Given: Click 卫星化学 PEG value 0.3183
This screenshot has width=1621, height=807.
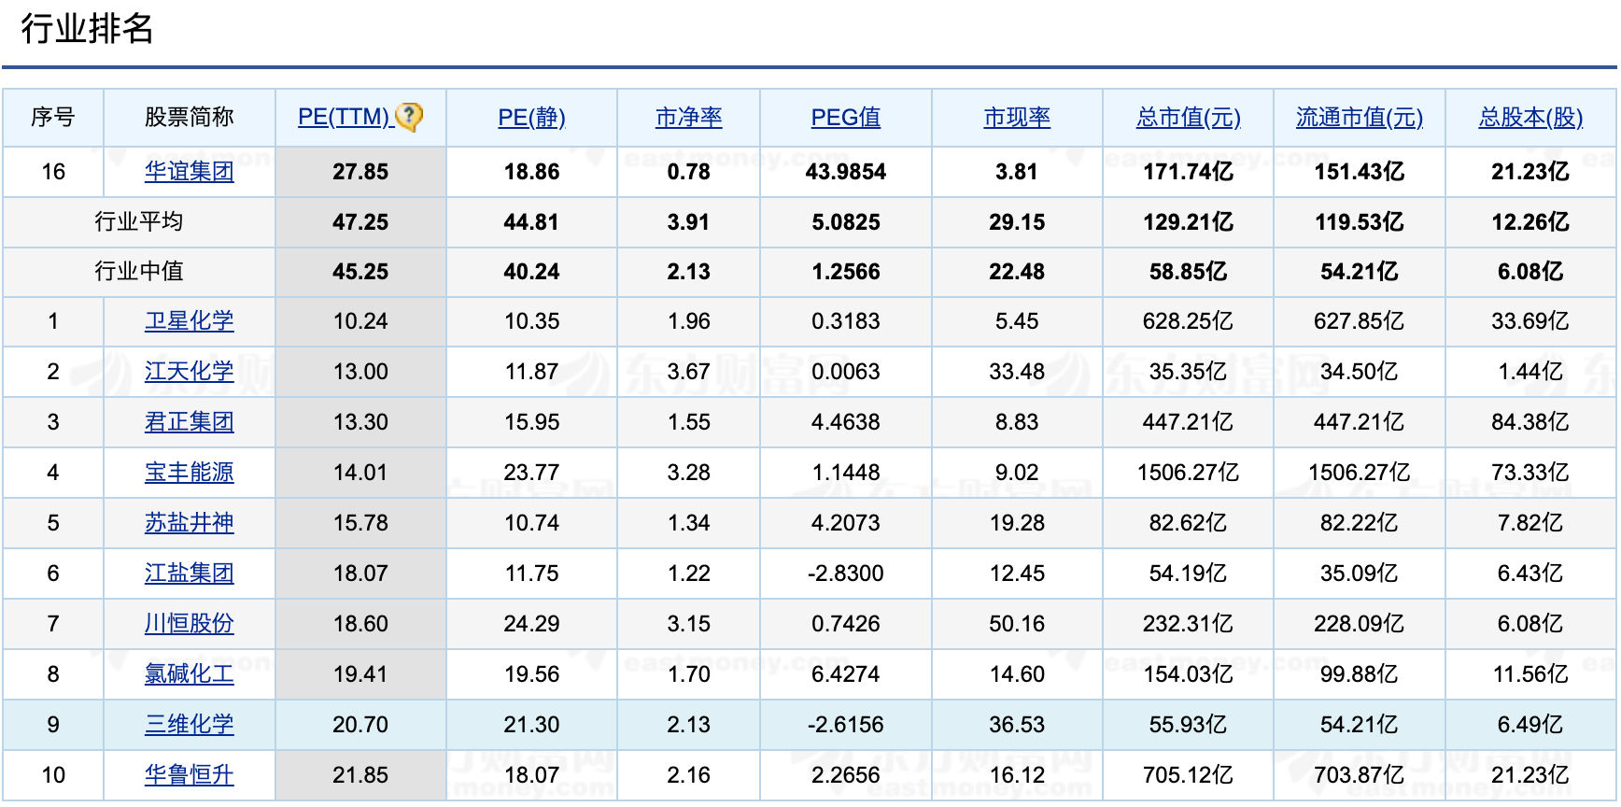Looking at the screenshot, I should point(846,321).
